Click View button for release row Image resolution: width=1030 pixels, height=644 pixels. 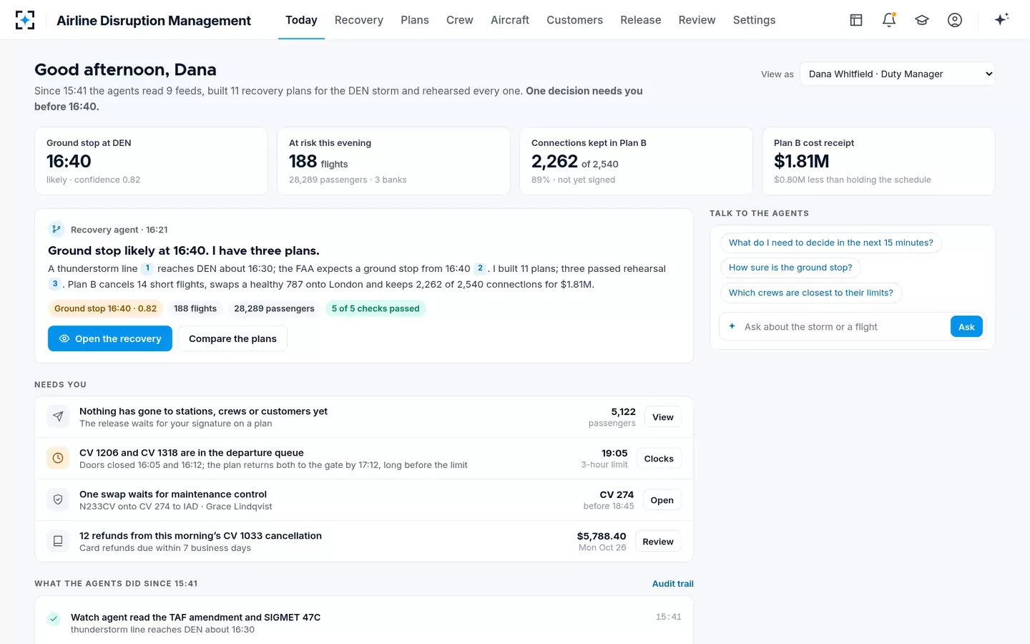tap(663, 417)
